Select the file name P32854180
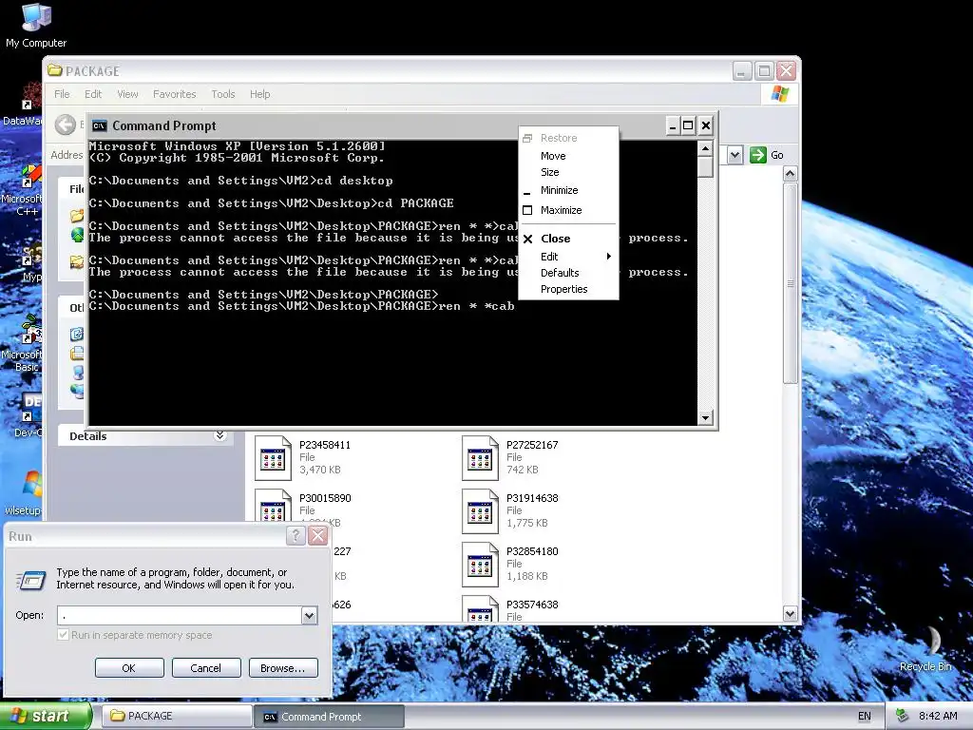 pos(532,551)
